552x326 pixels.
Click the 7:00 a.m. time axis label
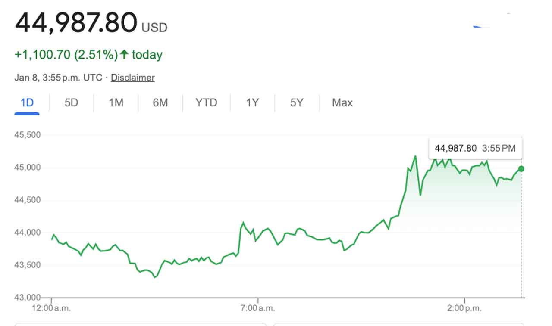(258, 308)
